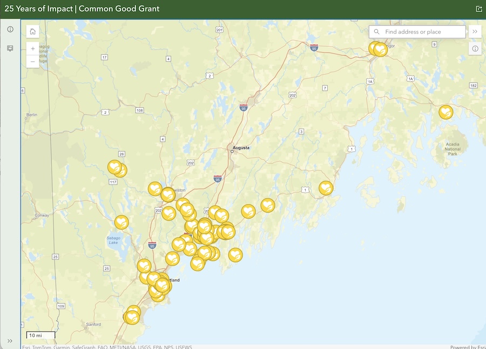Viewport: 486px width, 349px height.
Task: Click the home button to reset map extent
Action: click(32, 31)
